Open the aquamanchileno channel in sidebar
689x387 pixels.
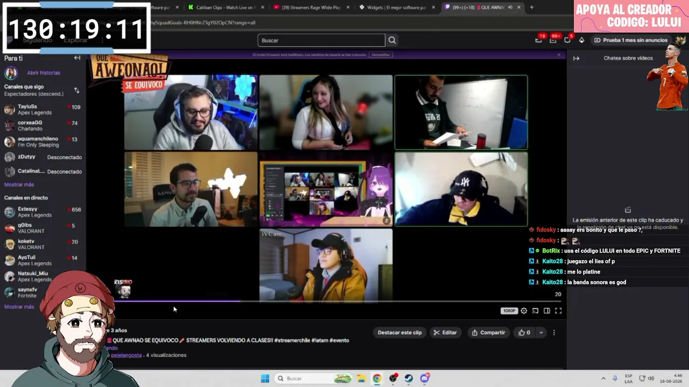[43, 142]
